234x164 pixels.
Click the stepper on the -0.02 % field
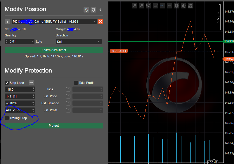[33, 103]
